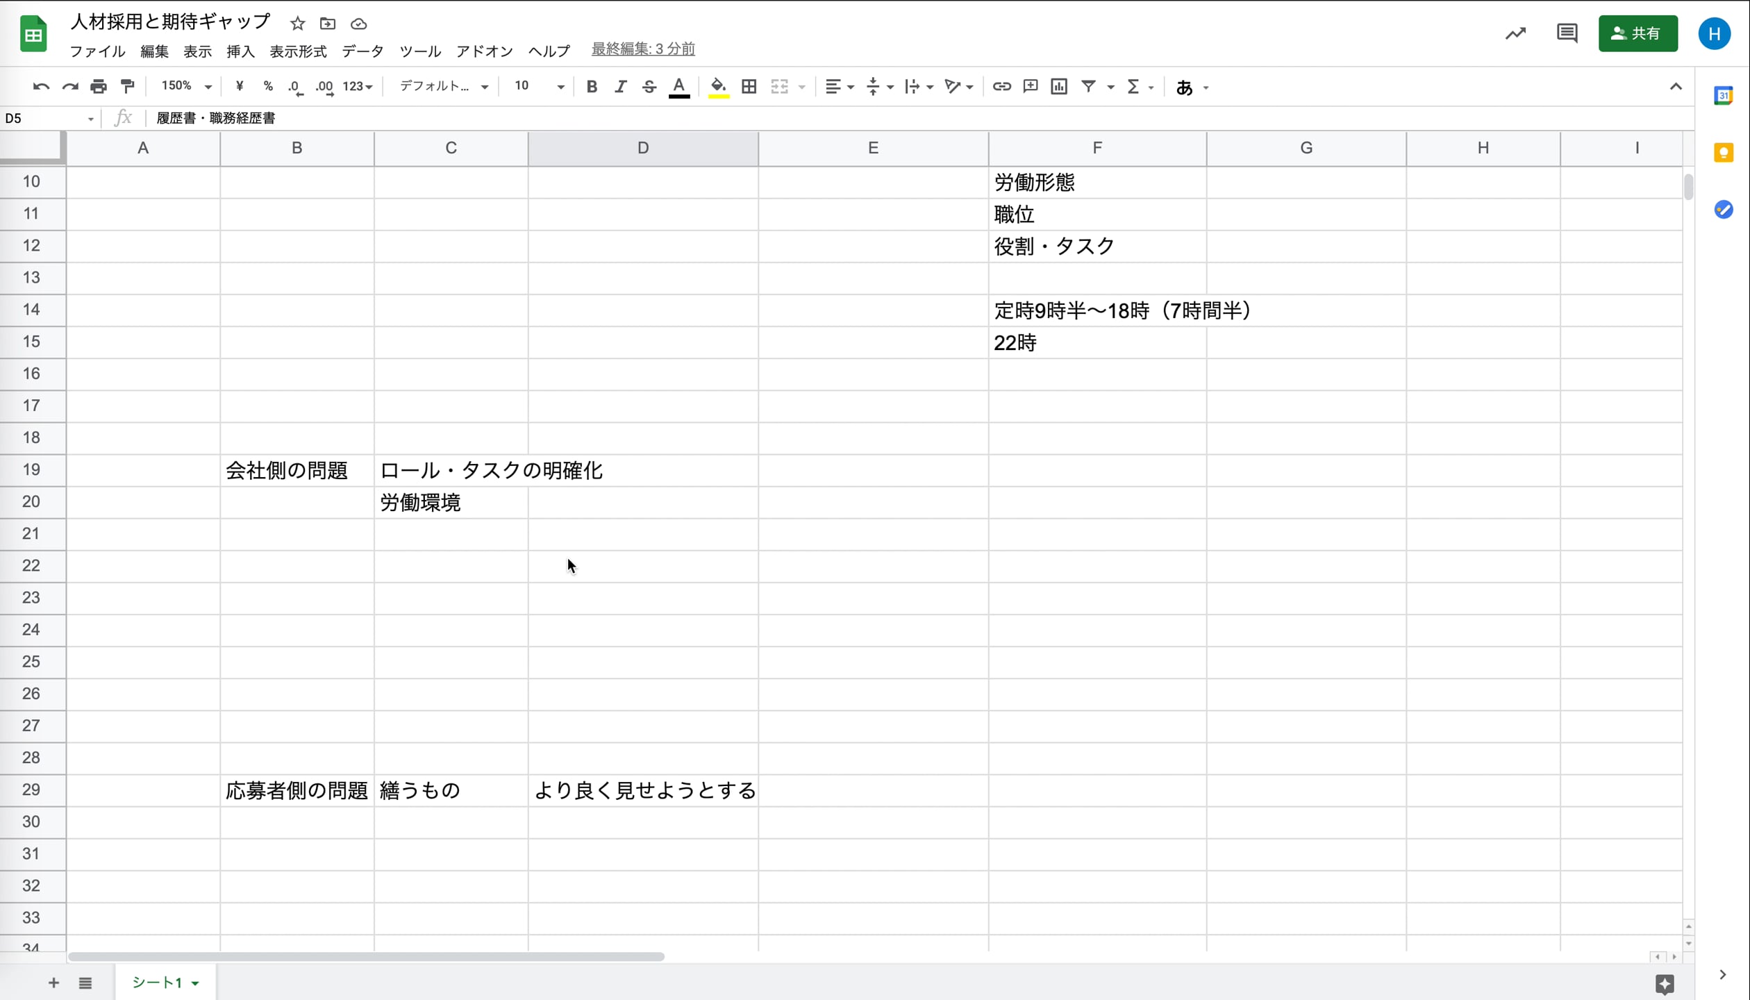Image resolution: width=1750 pixels, height=1000 pixels.
Task: Select cell containing 会社側の問題
Action: click(297, 470)
